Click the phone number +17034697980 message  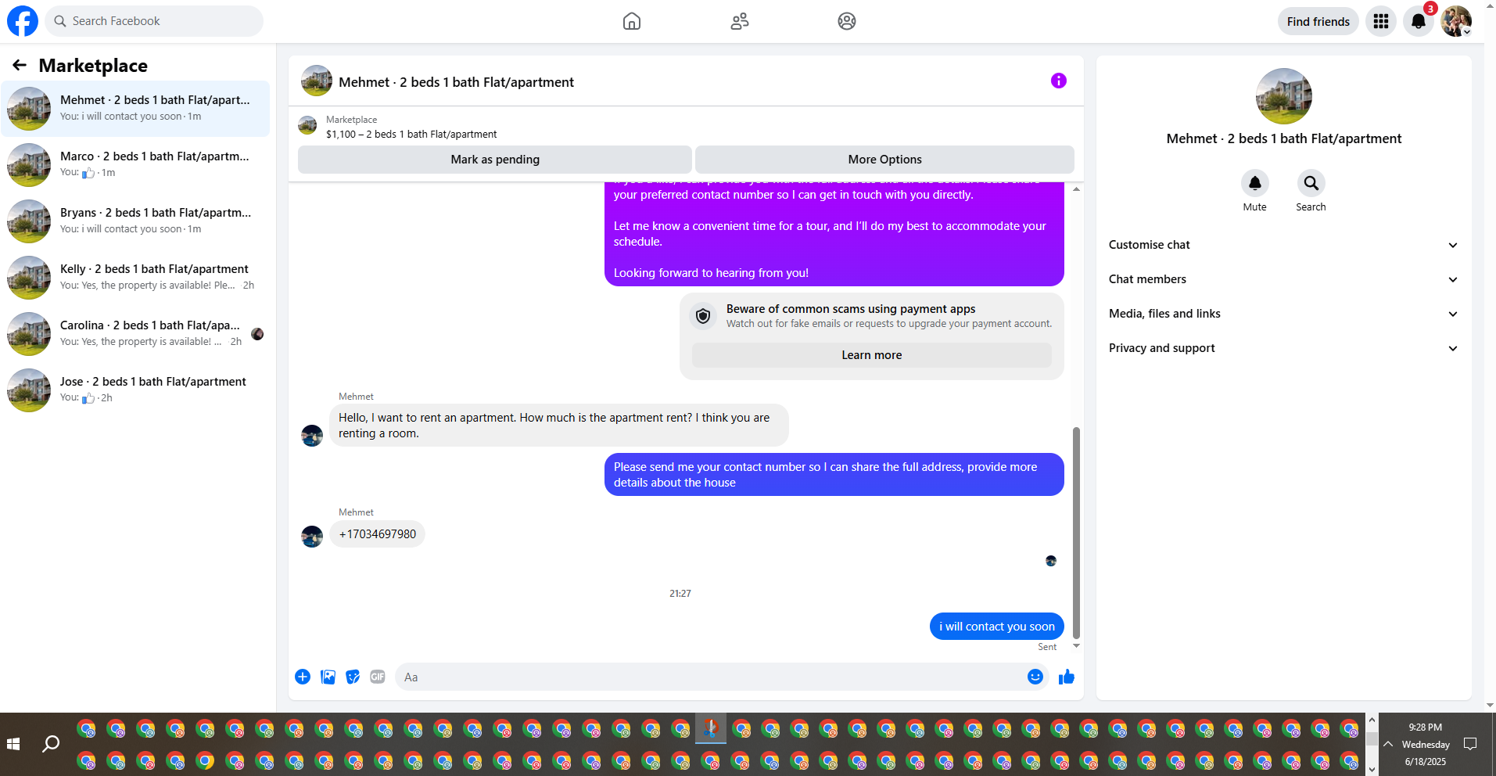377,534
